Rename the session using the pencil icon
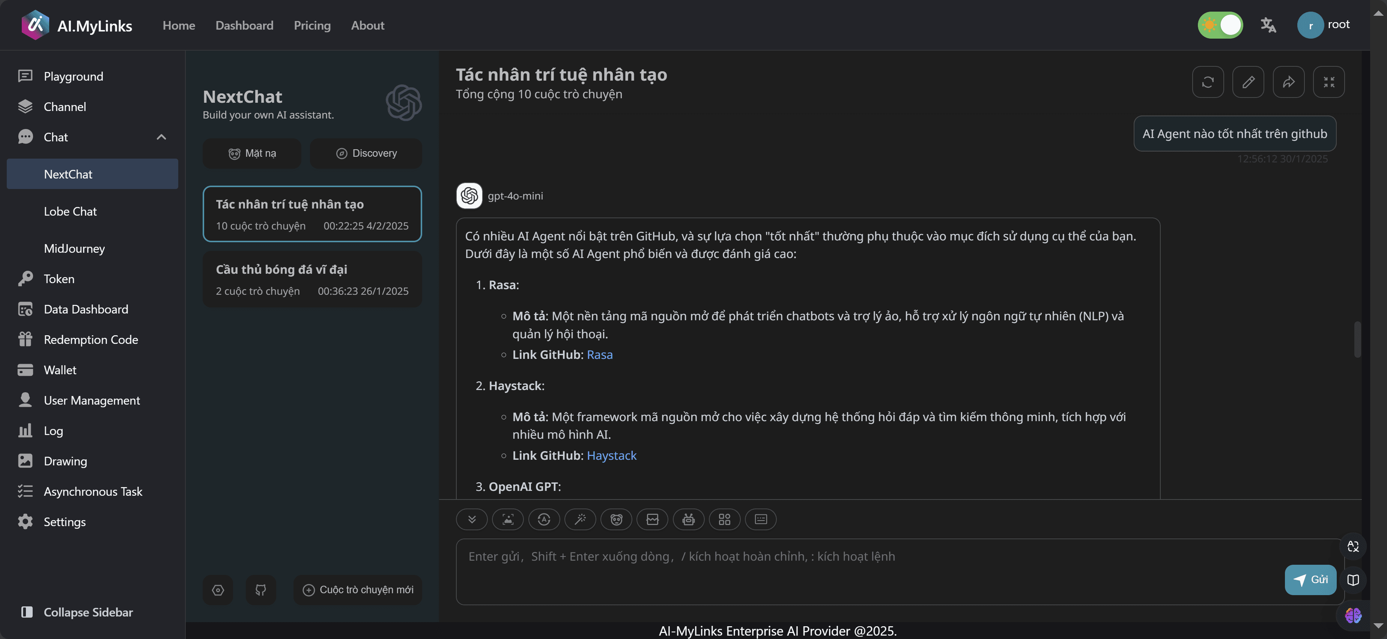Viewport: 1387px width, 639px height. 1249,82
